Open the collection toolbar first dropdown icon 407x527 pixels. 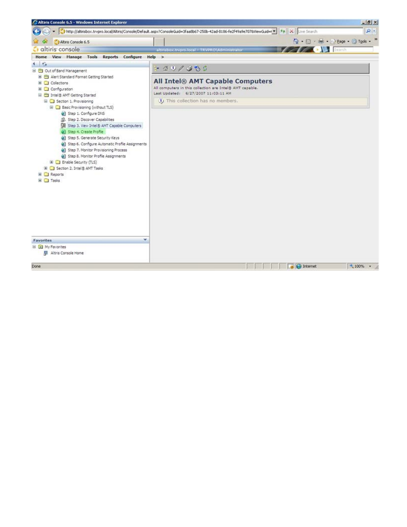click(157, 68)
